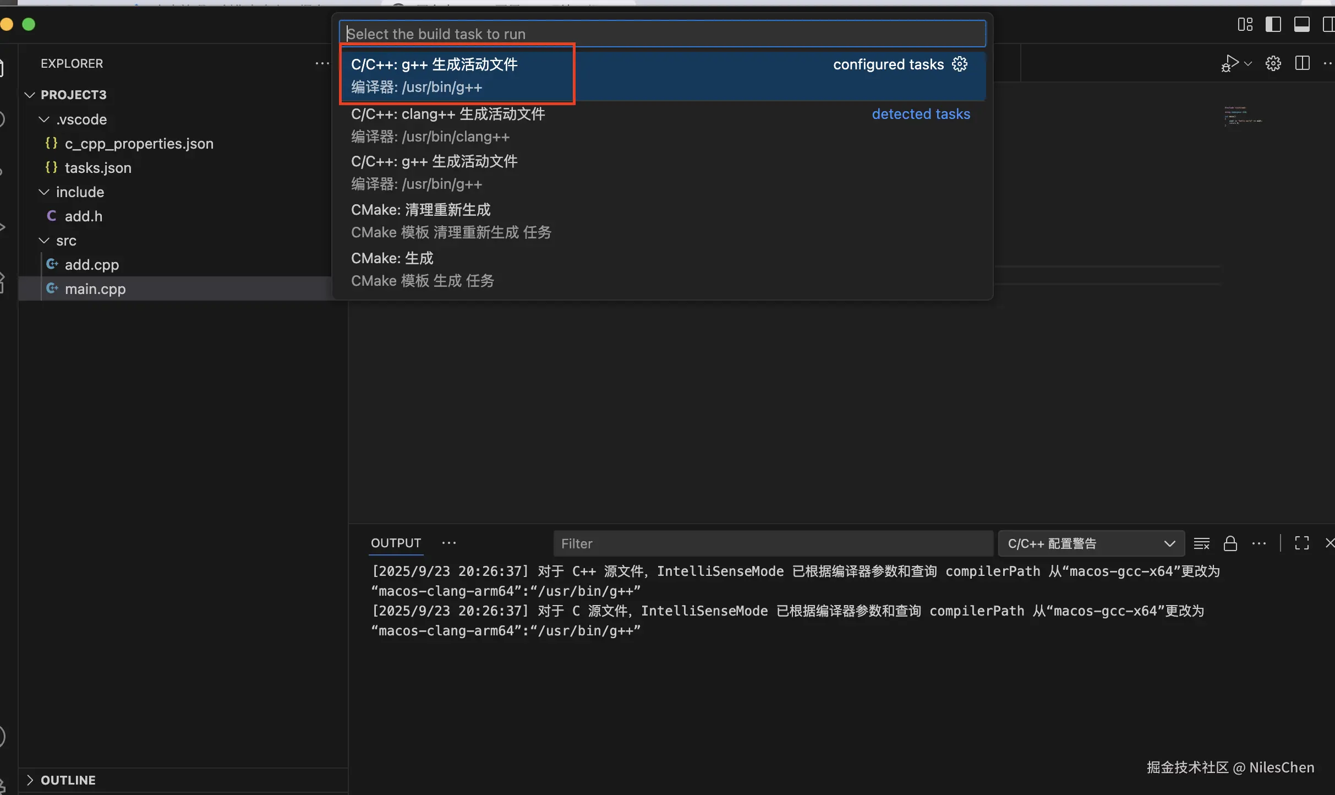Open the Explorer more actions ellipsis

[322, 63]
